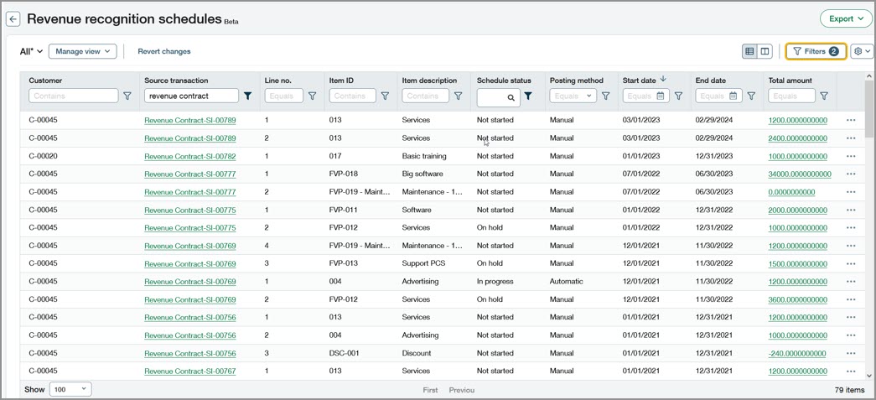Image resolution: width=876 pixels, height=400 pixels.
Task: Go to Previous page
Action: (x=461, y=390)
